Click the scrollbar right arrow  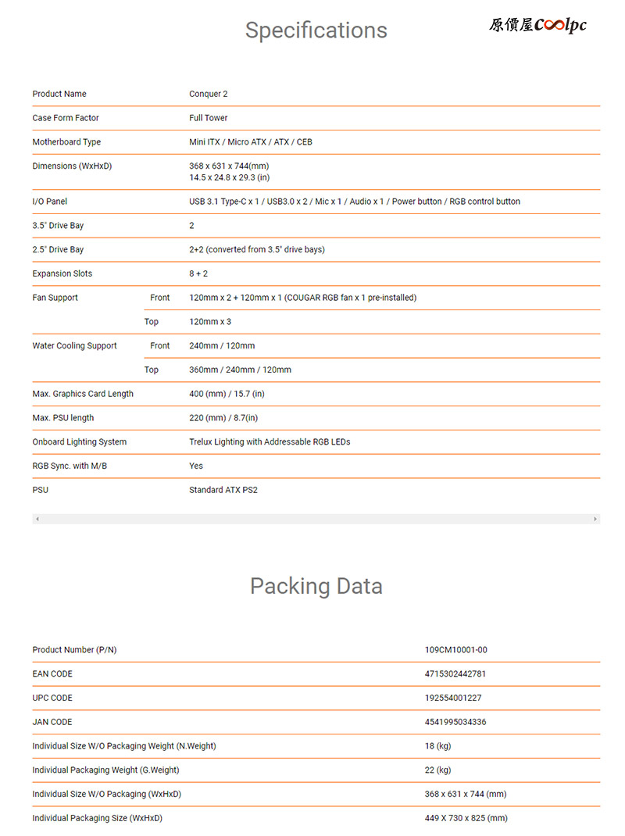pos(595,519)
